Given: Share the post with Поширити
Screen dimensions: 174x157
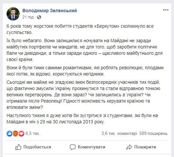Looking at the screenshot, I should [141, 147].
